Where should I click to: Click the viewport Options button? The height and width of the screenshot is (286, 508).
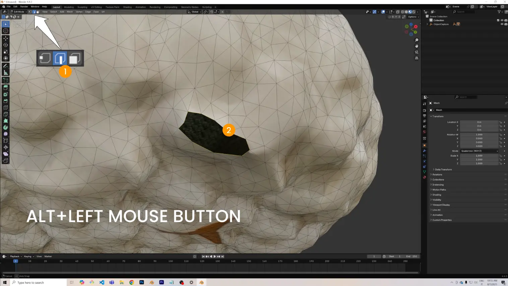(413, 17)
